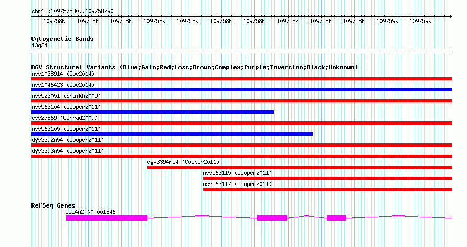The image size is (467, 247).
Task: Click the esv27869 (Conrad2009) label
Action: (65, 118)
